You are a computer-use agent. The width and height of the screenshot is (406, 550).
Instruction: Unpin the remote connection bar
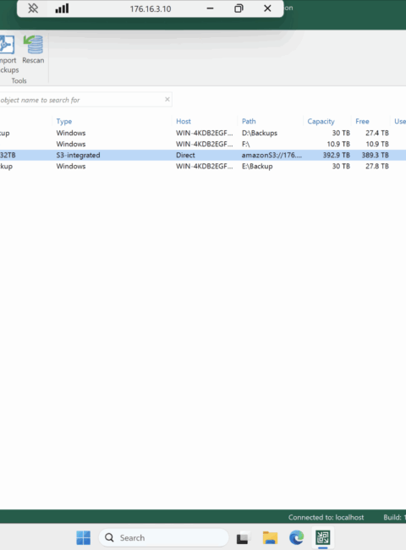pyautogui.click(x=33, y=8)
